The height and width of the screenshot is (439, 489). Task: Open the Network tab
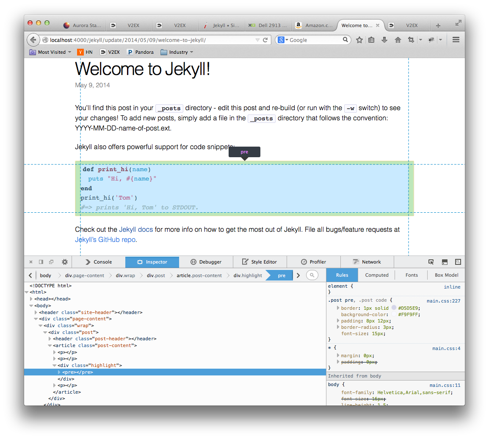(x=367, y=262)
